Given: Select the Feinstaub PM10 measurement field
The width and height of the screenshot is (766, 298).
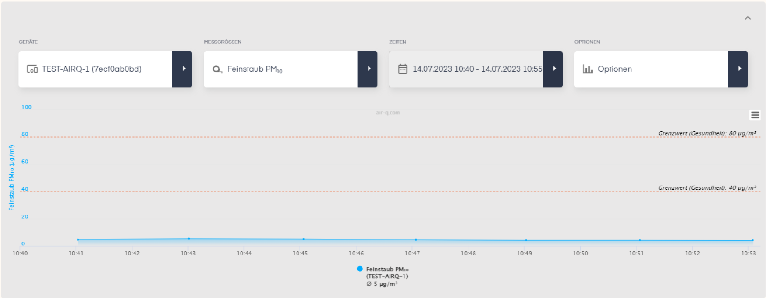Looking at the screenshot, I should click(x=281, y=69).
